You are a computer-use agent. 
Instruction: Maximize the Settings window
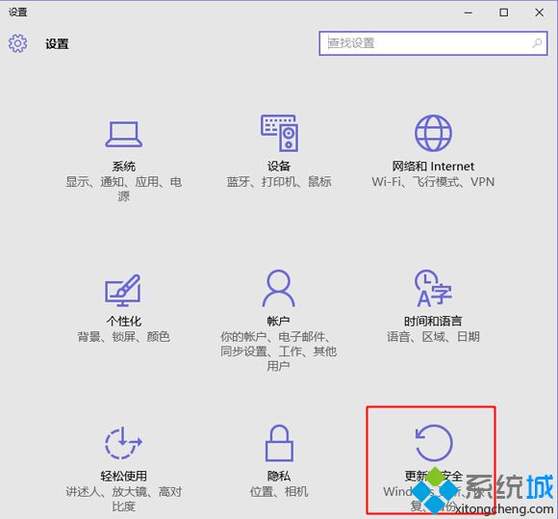click(503, 13)
